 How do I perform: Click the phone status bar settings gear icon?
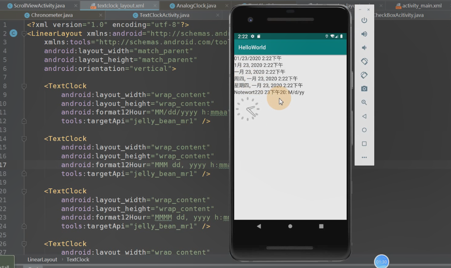(253, 36)
